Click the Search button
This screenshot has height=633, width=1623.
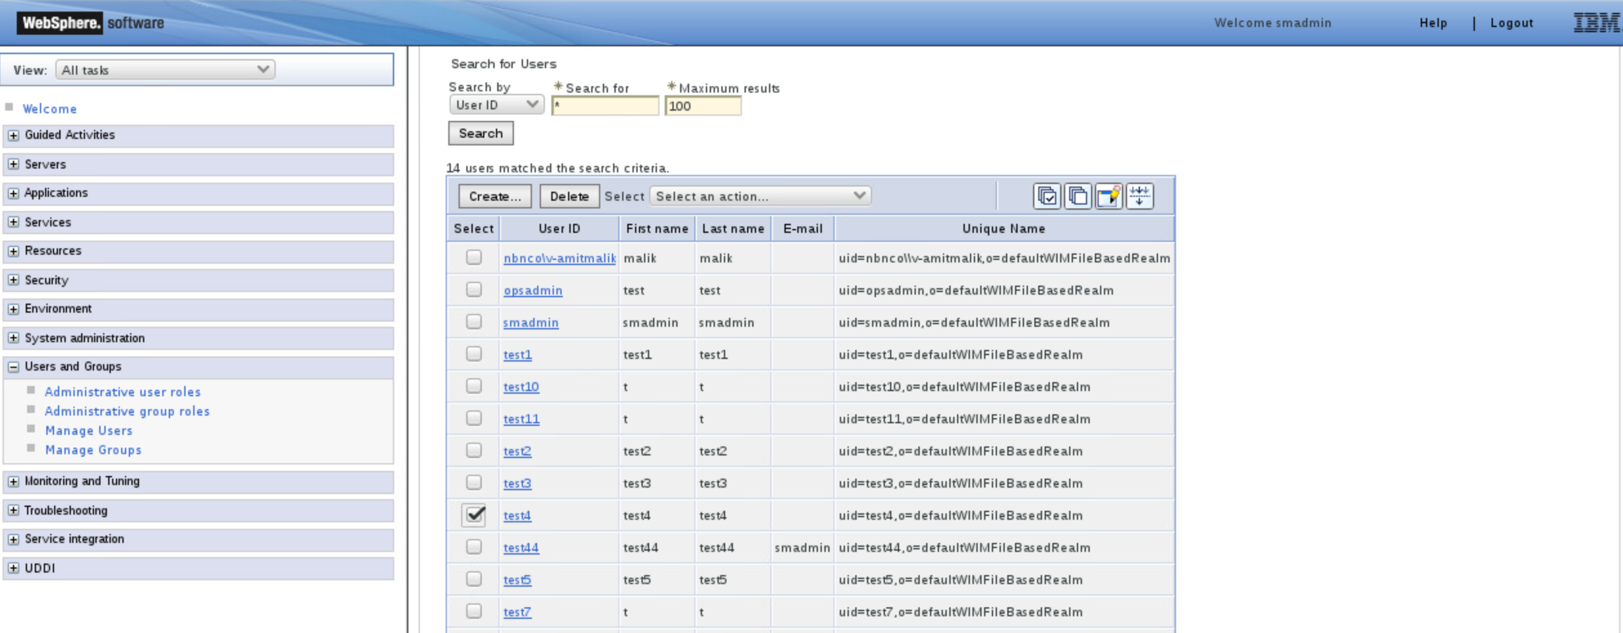click(x=480, y=133)
